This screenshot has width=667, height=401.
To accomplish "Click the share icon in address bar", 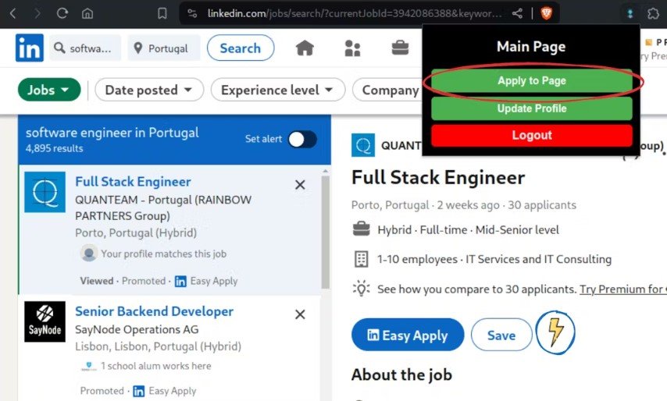I will tap(517, 13).
